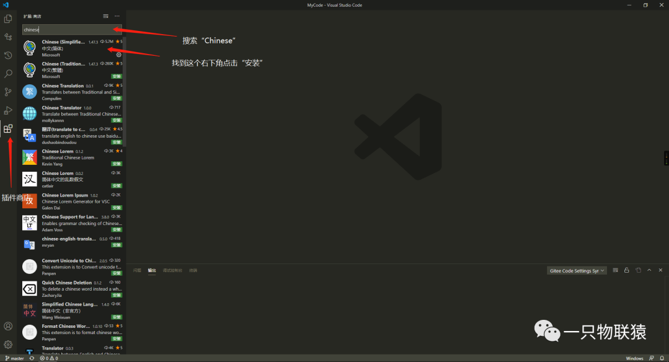Open the Run and Debug view

[x=8, y=110]
